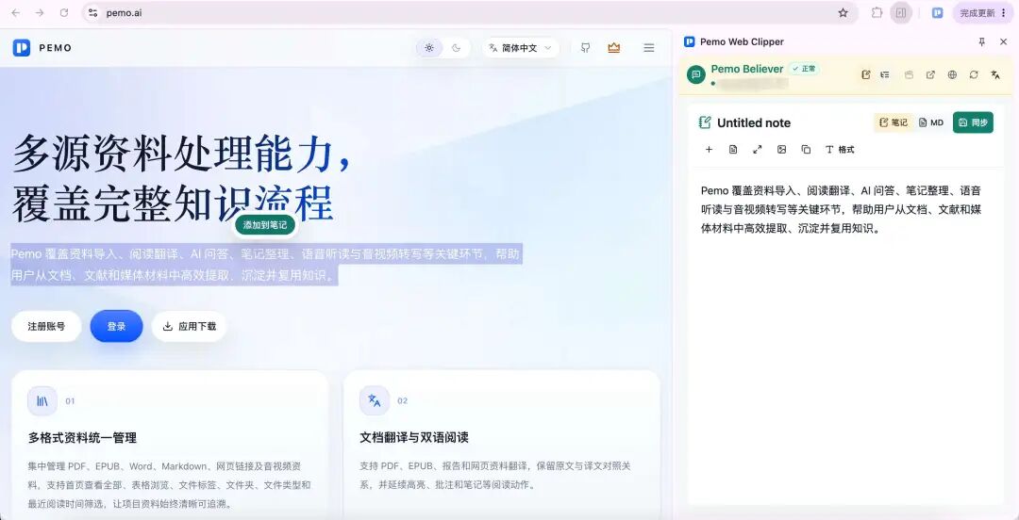The image size is (1019, 520).
Task: Click the globe icon in clipper header
Action: coord(952,74)
